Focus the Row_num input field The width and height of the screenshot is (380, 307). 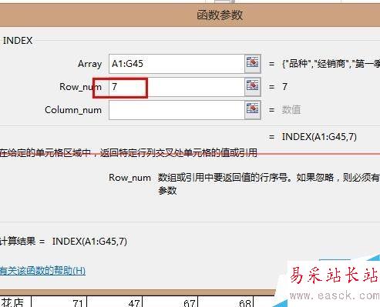point(177,87)
